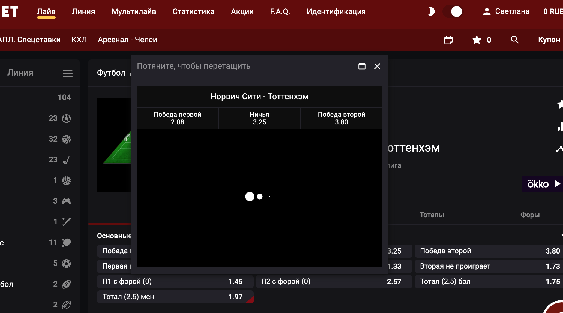Select baseball bat icon with 1 event
The image size is (563, 313).
pos(66,222)
